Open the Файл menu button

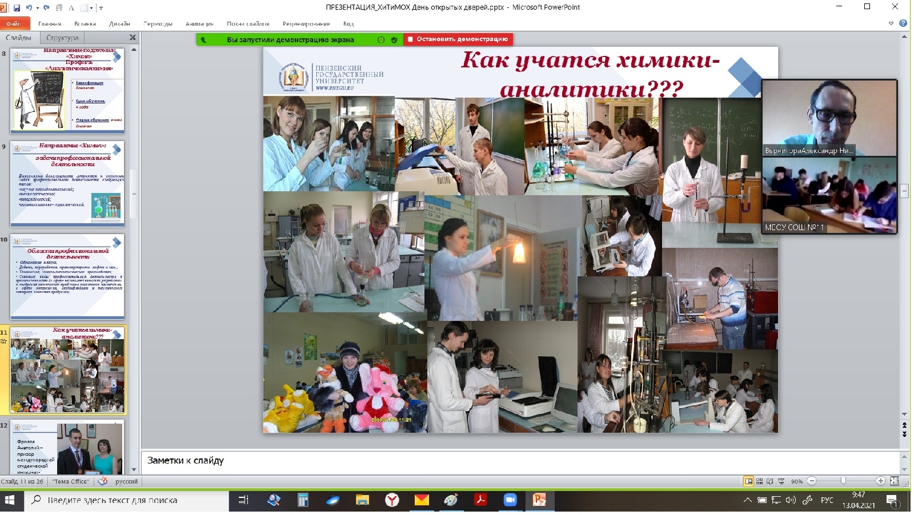[x=13, y=24]
